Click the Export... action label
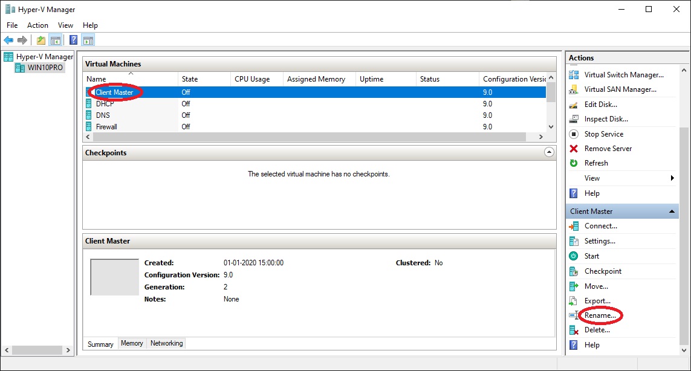 (x=597, y=301)
